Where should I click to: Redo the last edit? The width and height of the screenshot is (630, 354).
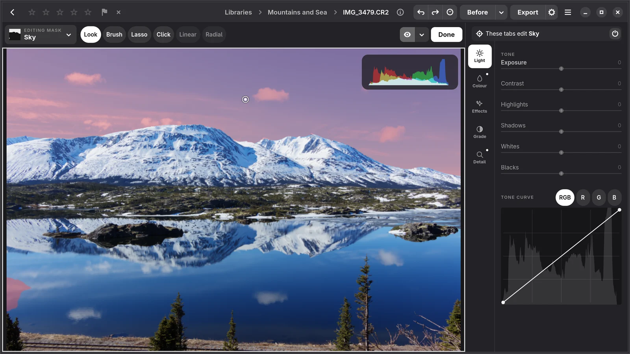click(x=435, y=12)
